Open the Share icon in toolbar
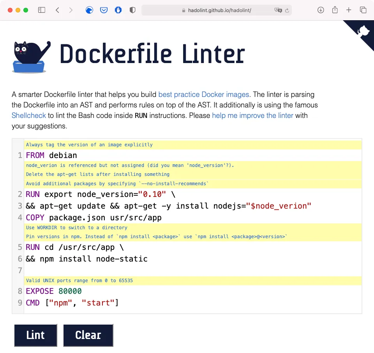The width and height of the screenshot is (374, 353). (x=335, y=10)
